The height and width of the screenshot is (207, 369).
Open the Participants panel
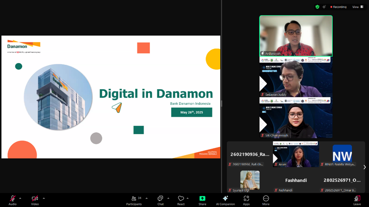(x=134, y=200)
